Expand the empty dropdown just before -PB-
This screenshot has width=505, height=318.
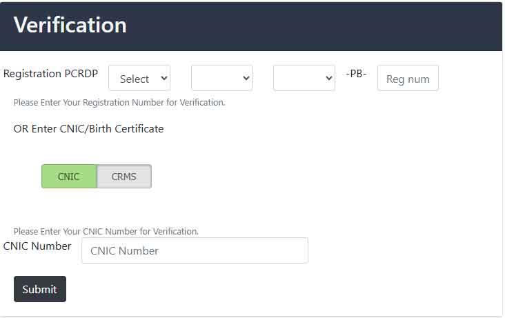pyautogui.click(x=304, y=78)
